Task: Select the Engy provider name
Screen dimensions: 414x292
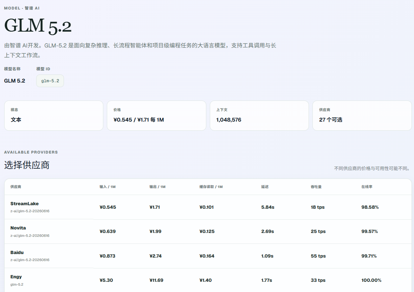Action: (16, 277)
